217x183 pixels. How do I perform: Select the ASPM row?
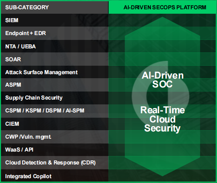55,85
